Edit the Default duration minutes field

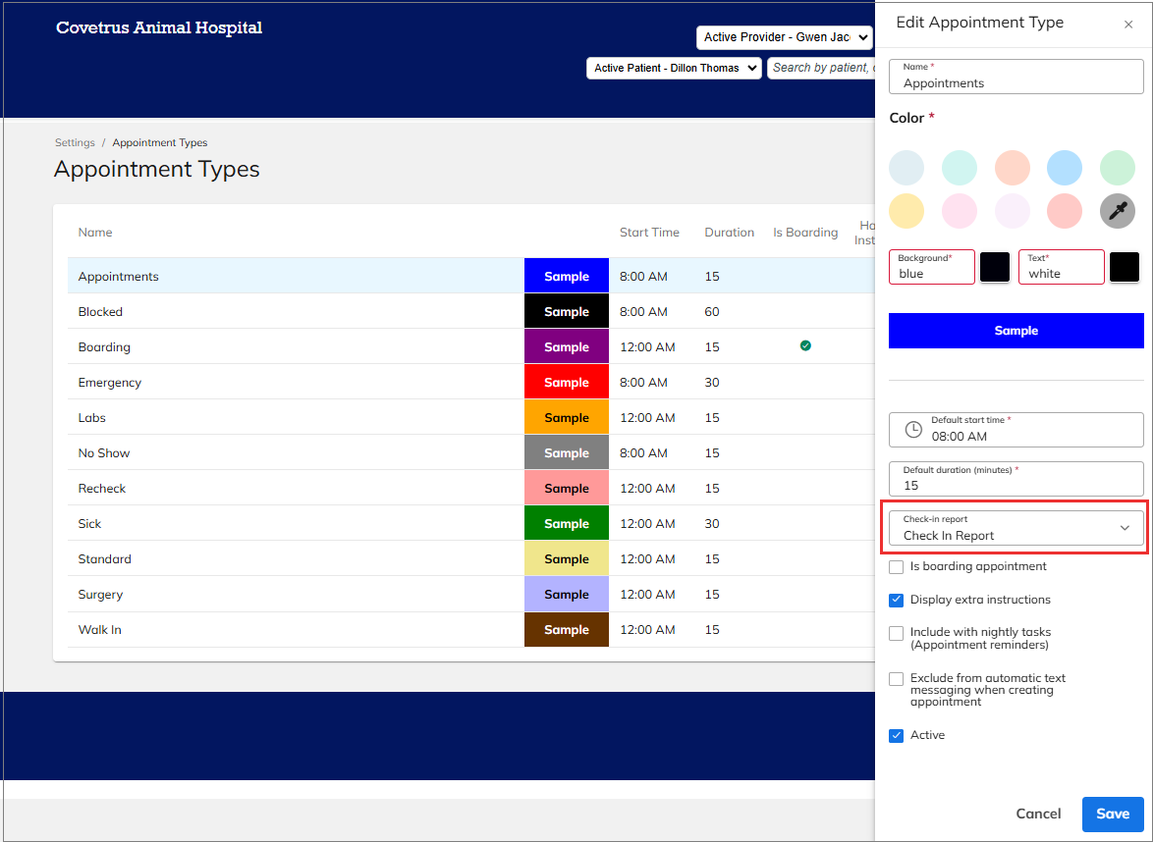pyautogui.click(x=1016, y=479)
